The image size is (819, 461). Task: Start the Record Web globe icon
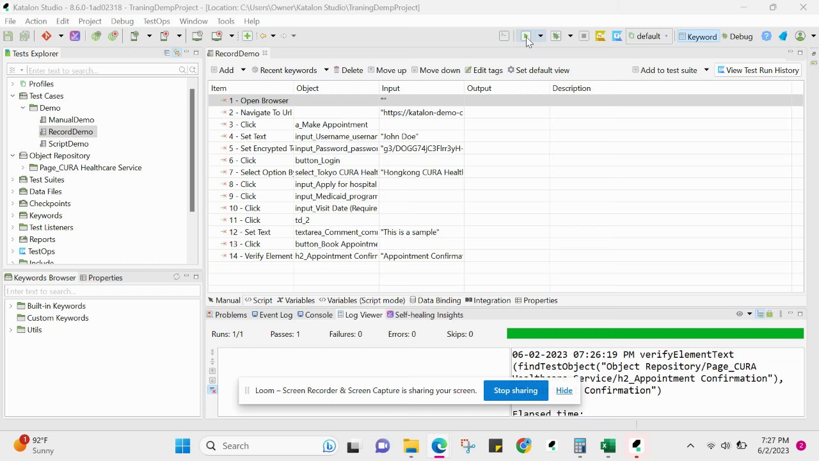pos(113,36)
